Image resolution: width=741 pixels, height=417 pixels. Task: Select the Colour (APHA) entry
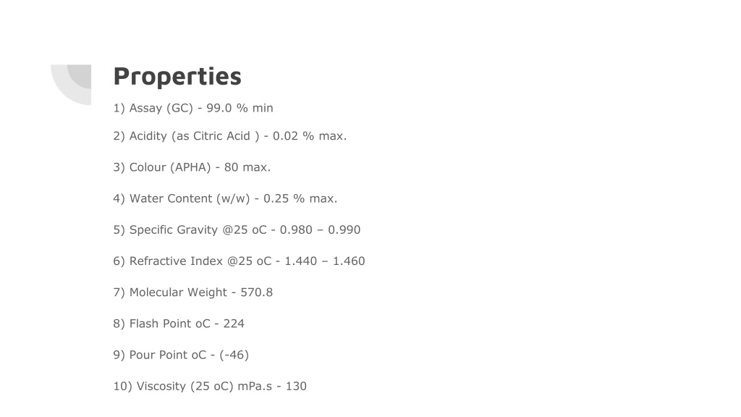click(x=192, y=167)
